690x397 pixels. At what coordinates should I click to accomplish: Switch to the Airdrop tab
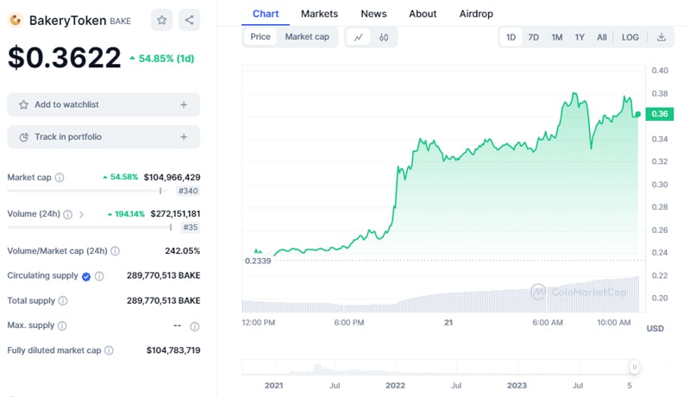tap(477, 14)
